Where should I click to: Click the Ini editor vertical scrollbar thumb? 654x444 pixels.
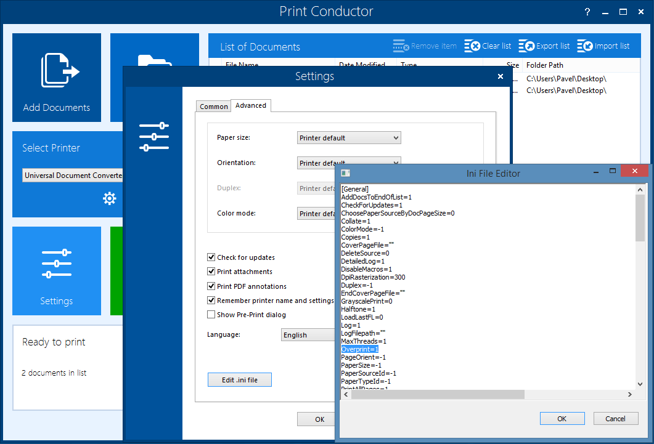tap(640, 219)
